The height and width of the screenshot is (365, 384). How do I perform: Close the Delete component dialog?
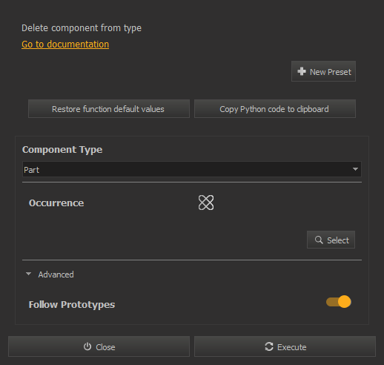99,346
